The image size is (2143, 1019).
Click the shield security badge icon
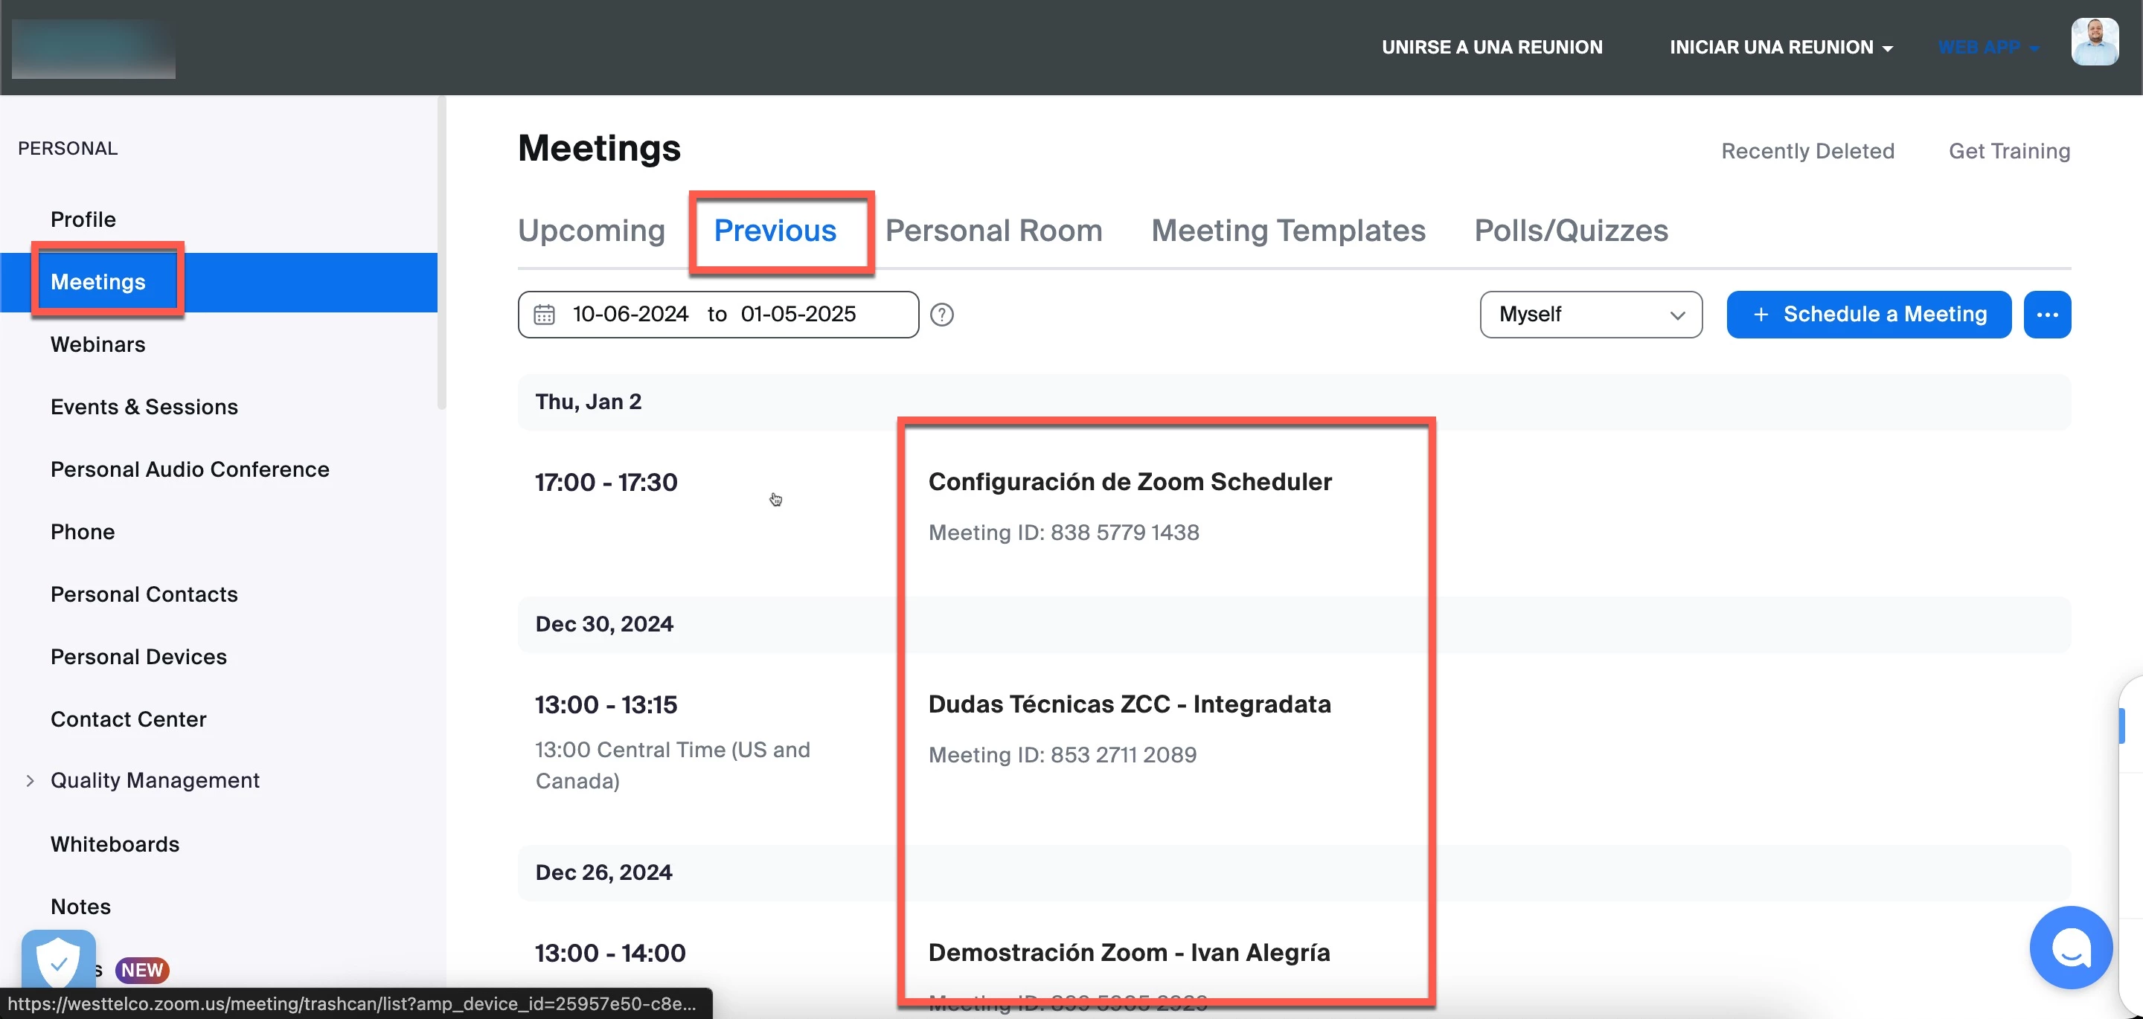click(x=58, y=962)
